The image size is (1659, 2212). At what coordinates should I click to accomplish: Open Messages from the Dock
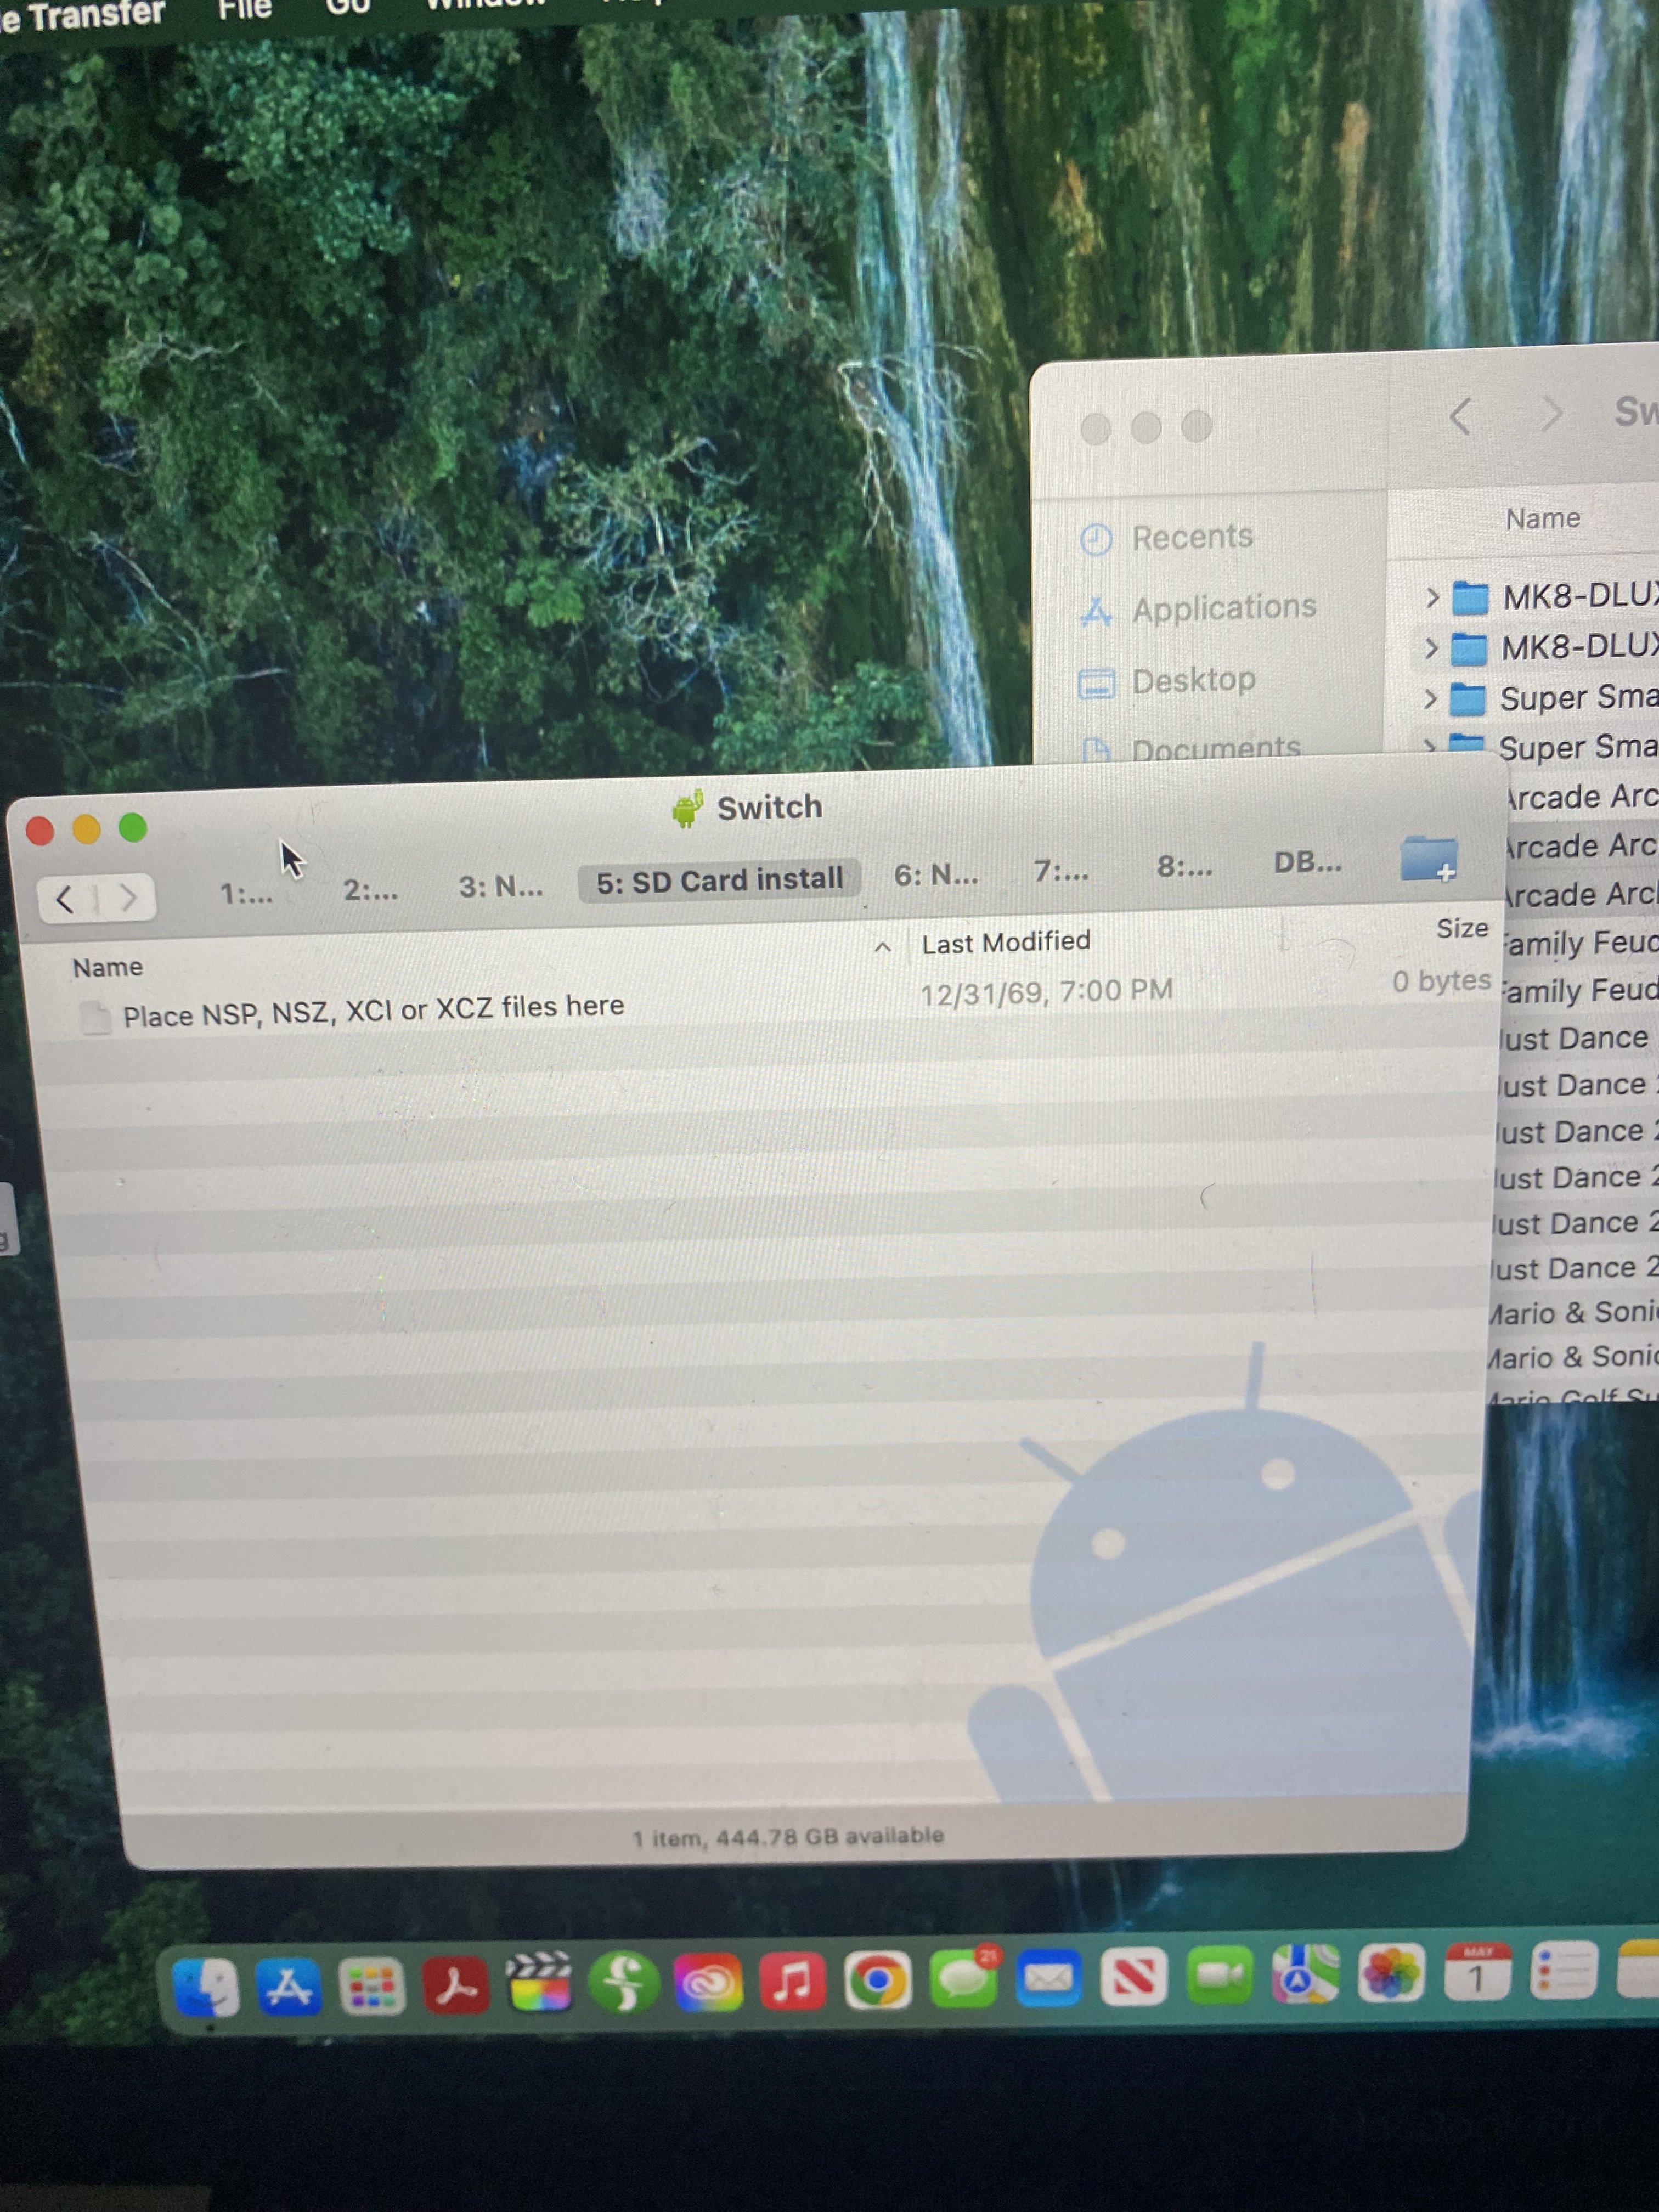point(964,1978)
